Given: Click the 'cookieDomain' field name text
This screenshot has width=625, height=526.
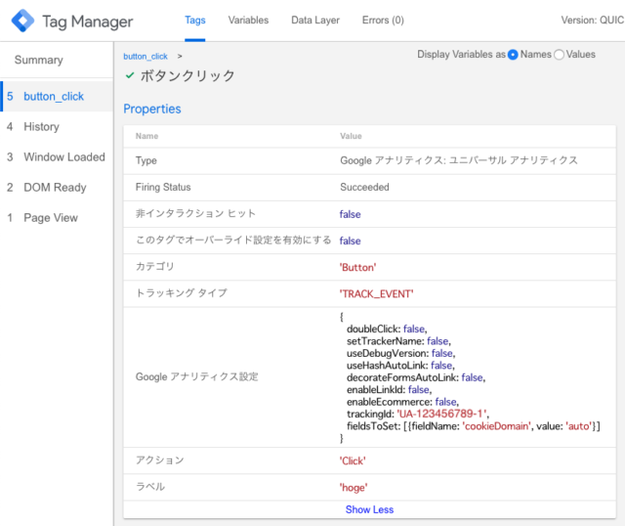Looking at the screenshot, I should coord(497,426).
